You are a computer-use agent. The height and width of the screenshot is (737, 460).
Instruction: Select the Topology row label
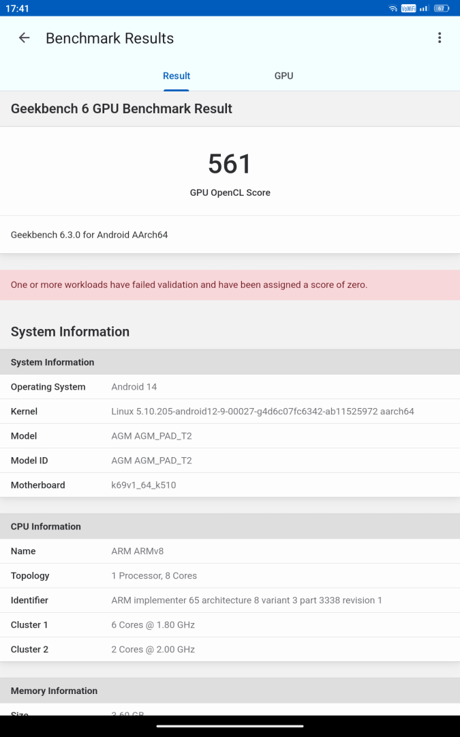(30, 575)
